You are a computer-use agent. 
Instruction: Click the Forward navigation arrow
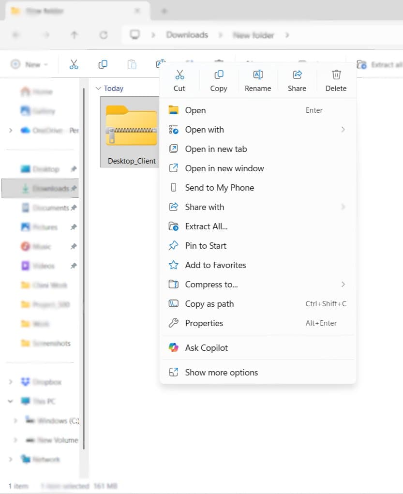(46, 35)
